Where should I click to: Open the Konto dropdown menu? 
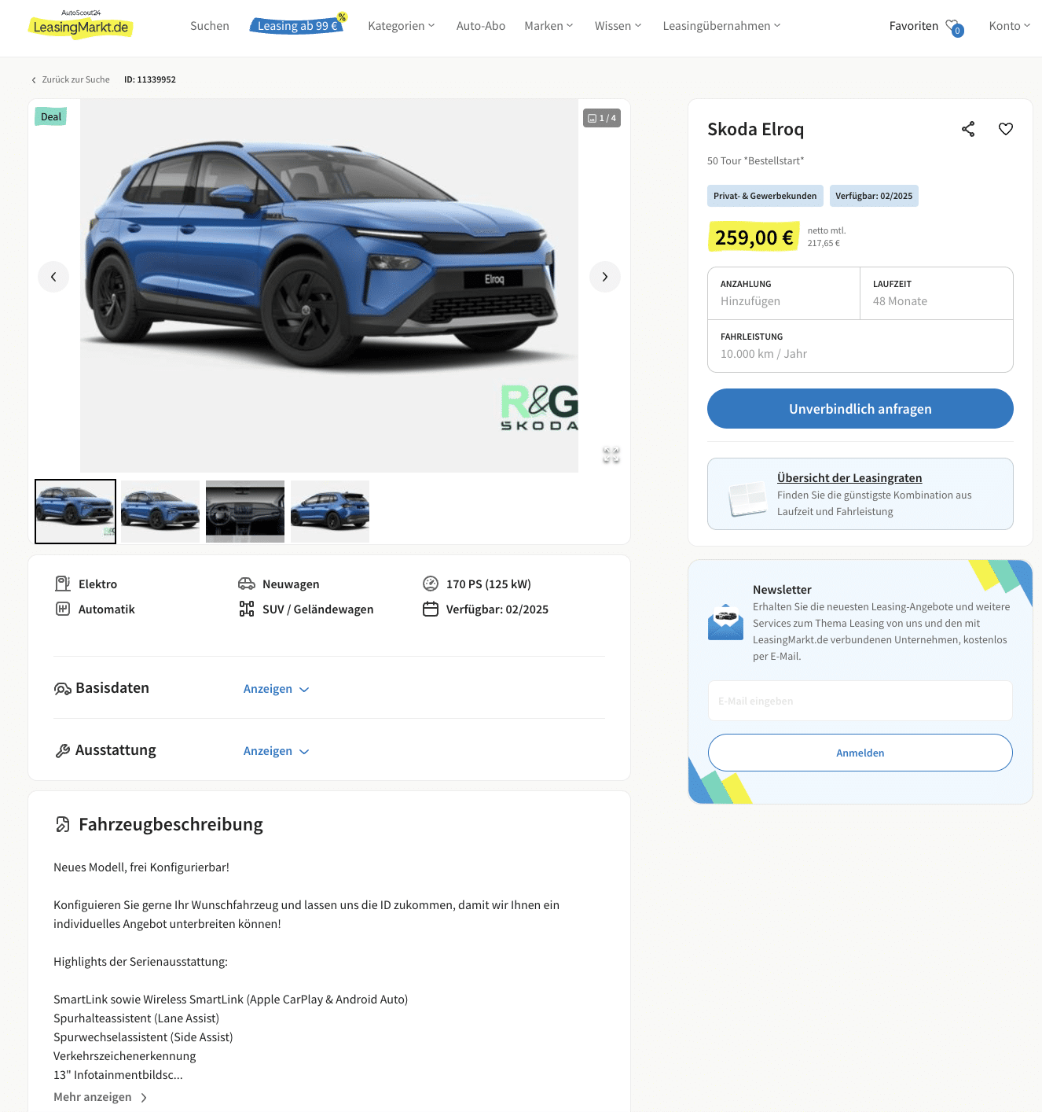click(x=1010, y=26)
